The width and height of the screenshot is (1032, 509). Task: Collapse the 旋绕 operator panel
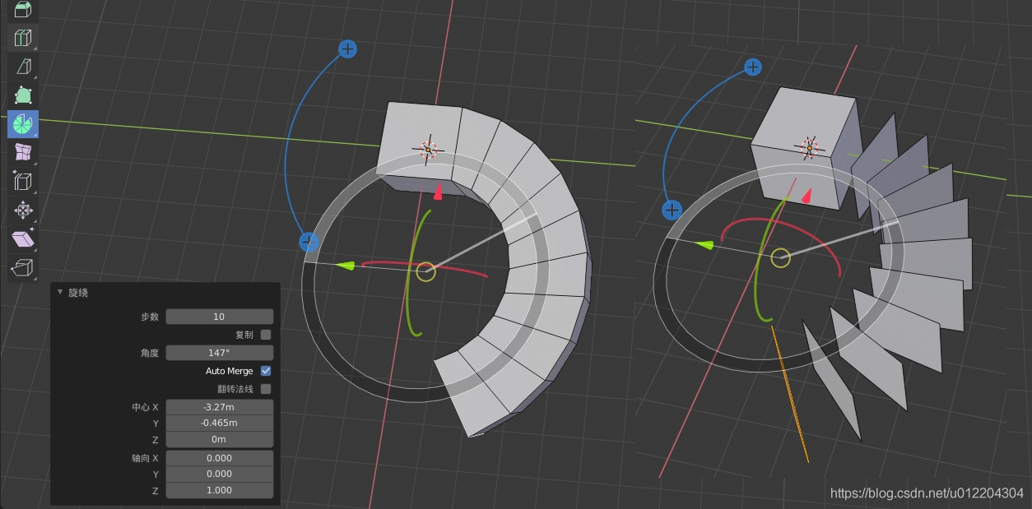point(60,292)
